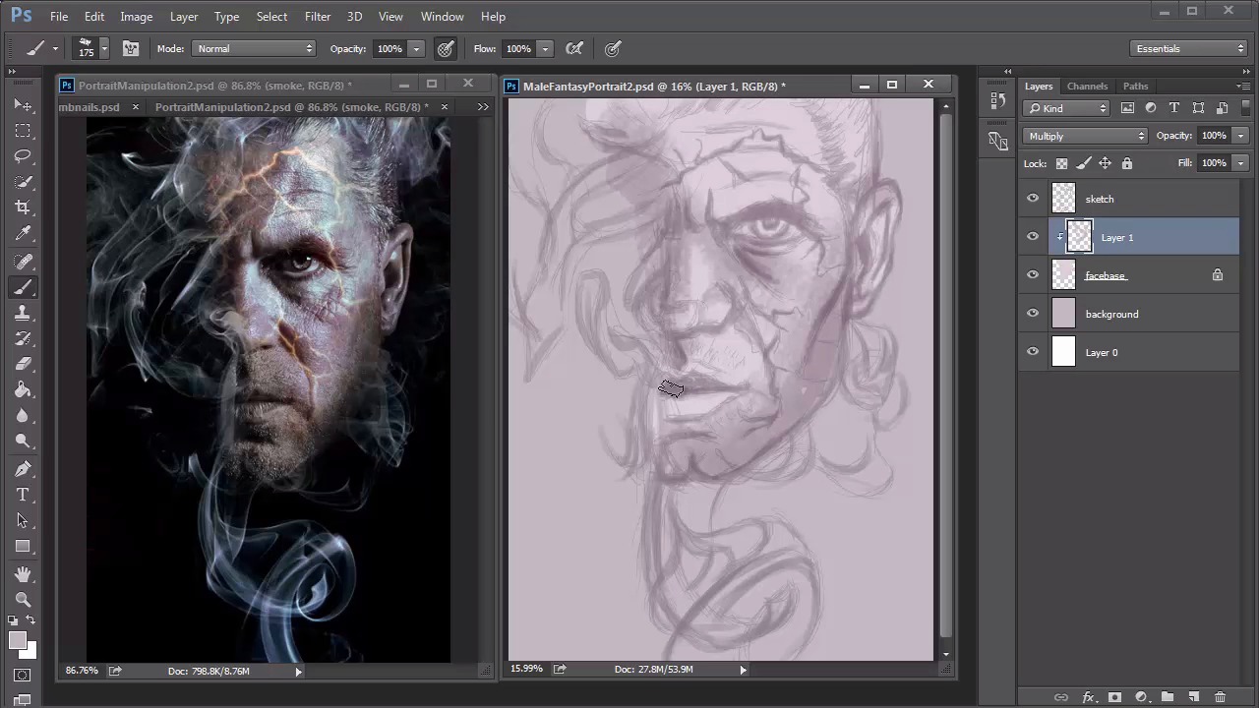Delete layer using trash icon
The width and height of the screenshot is (1259, 708).
1220,697
